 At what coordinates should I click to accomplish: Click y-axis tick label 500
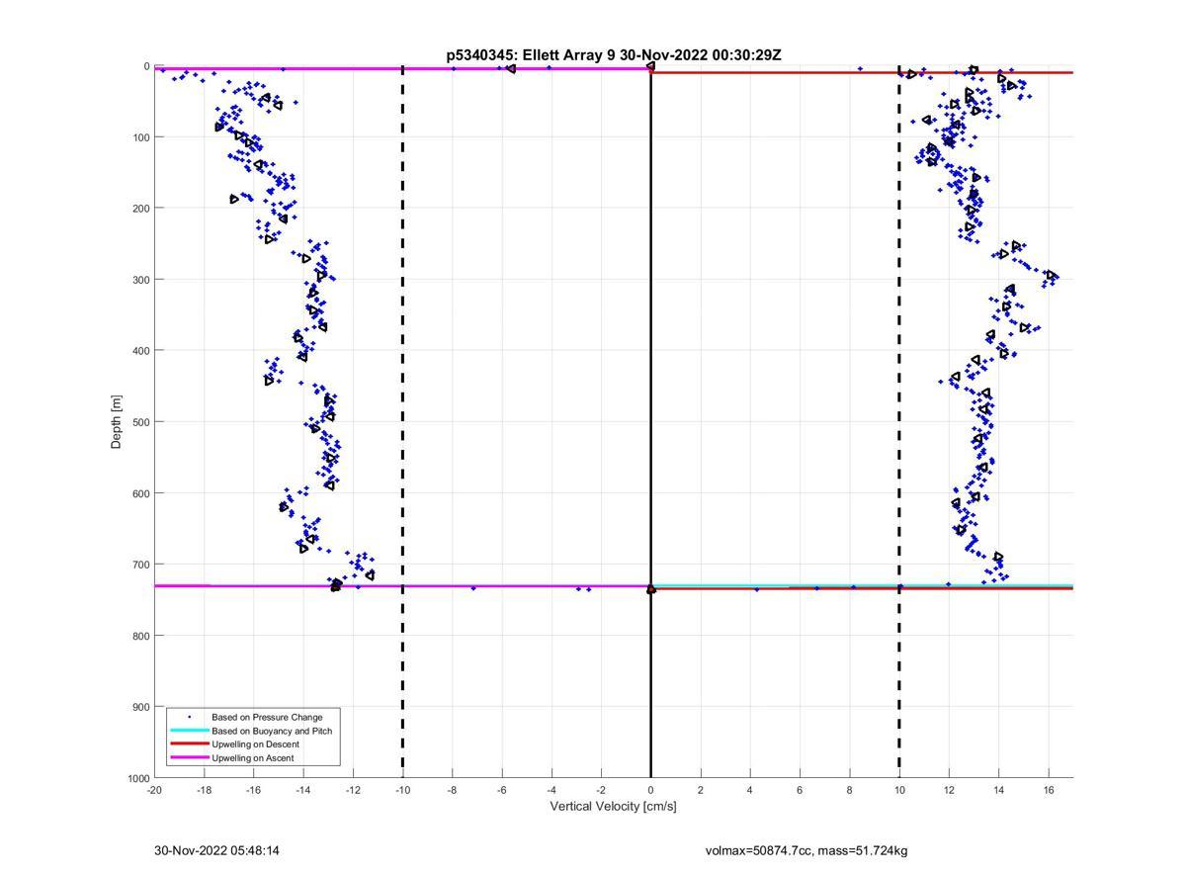[141, 422]
